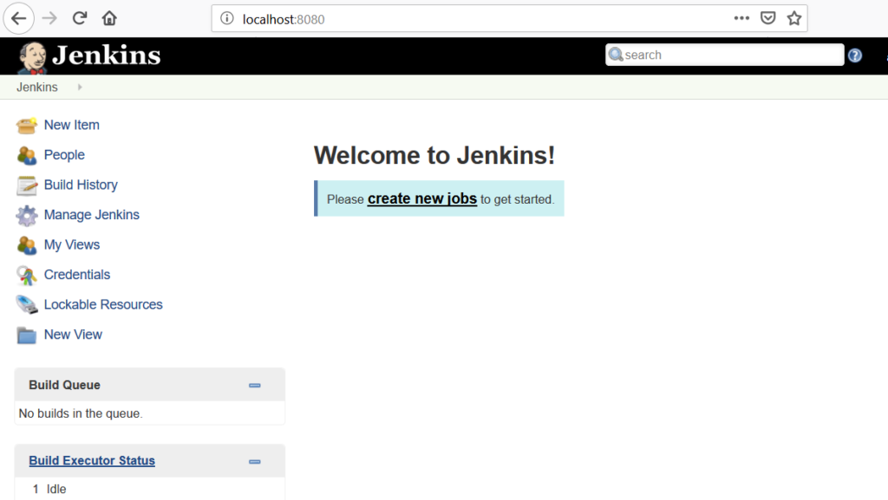
Task: Click the help question mark icon
Action: coord(855,55)
